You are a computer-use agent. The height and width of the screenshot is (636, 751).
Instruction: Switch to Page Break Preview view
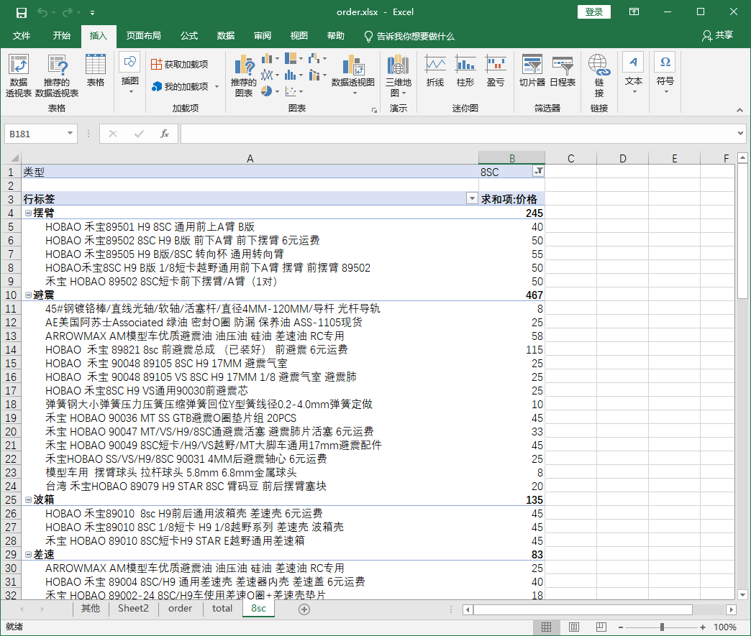coord(601,627)
